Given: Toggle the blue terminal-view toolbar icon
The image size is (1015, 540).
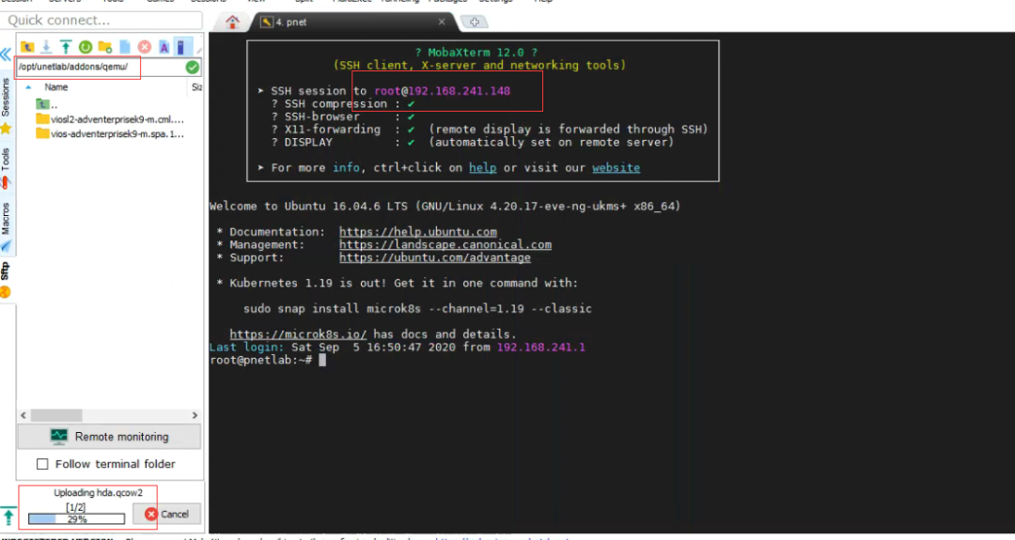Looking at the screenshot, I should point(182,47).
